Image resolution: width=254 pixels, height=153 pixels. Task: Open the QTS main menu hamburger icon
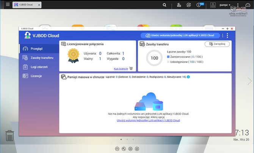tap(8, 5)
